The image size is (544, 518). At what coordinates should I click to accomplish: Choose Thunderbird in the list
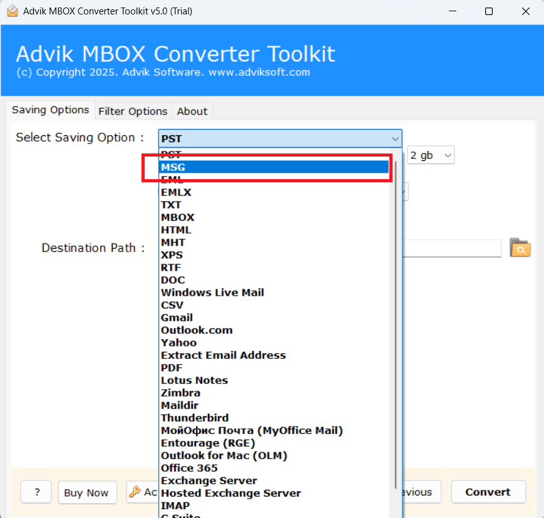coord(274,418)
